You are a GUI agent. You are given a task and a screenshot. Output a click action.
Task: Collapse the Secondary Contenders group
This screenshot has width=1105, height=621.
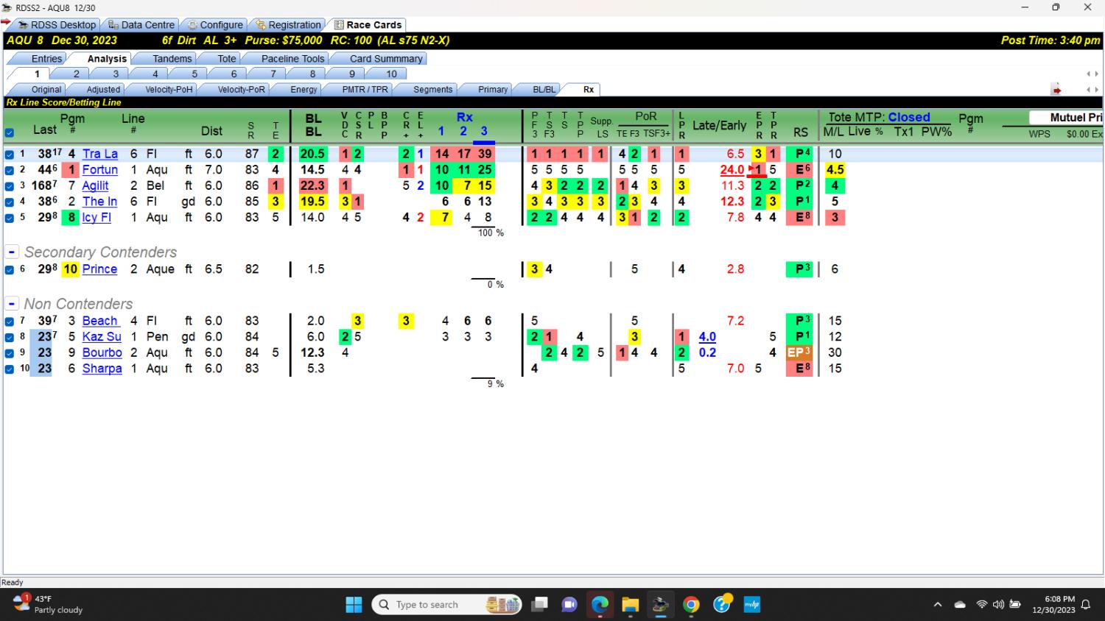coord(12,252)
